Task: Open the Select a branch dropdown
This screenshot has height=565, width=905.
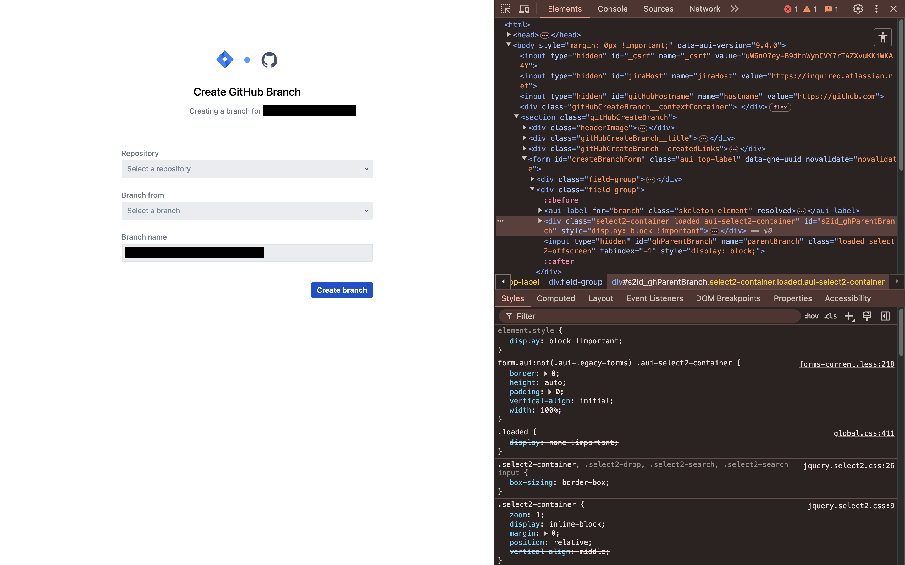Action: (x=247, y=211)
